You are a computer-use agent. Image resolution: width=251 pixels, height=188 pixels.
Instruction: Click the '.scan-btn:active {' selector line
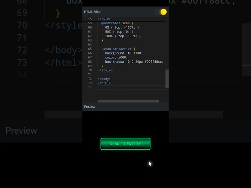pyautogui.click(x=118, y=49)
